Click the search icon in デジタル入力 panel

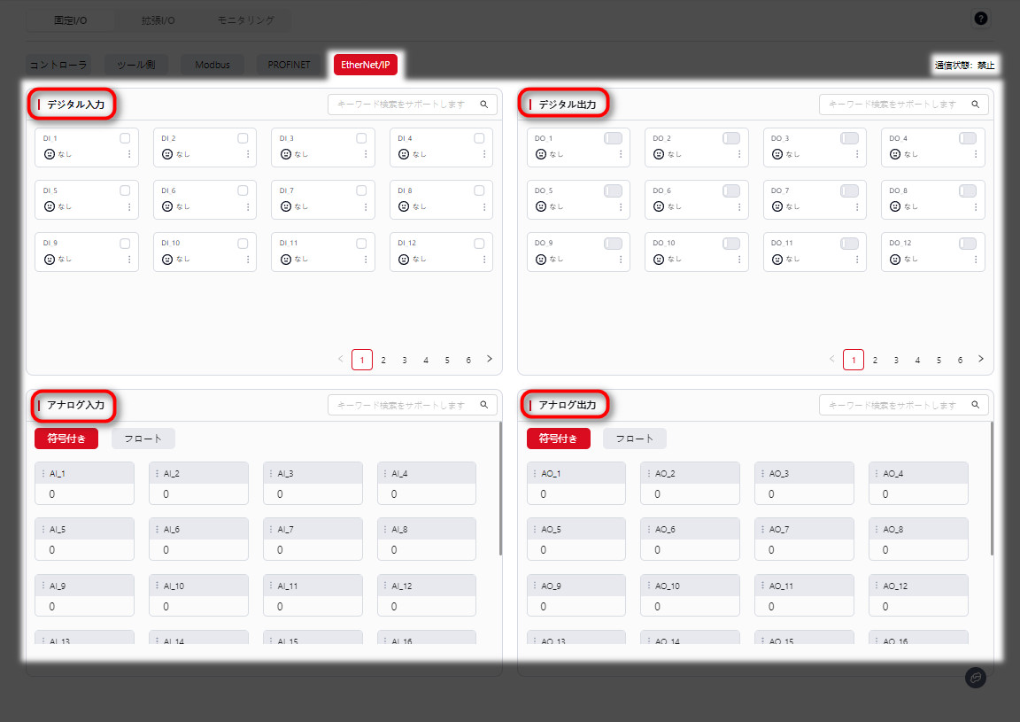(x=484, y=105)
